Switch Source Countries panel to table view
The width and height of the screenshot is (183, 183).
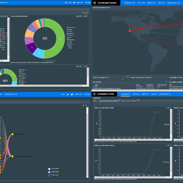click(x=76, y=16)
